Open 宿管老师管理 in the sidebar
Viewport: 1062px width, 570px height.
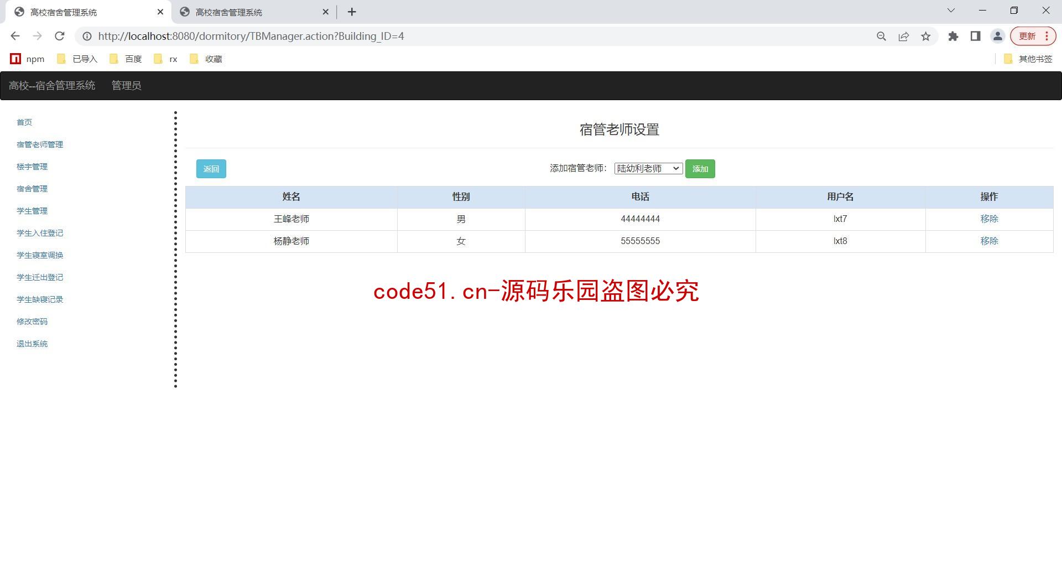40,144
